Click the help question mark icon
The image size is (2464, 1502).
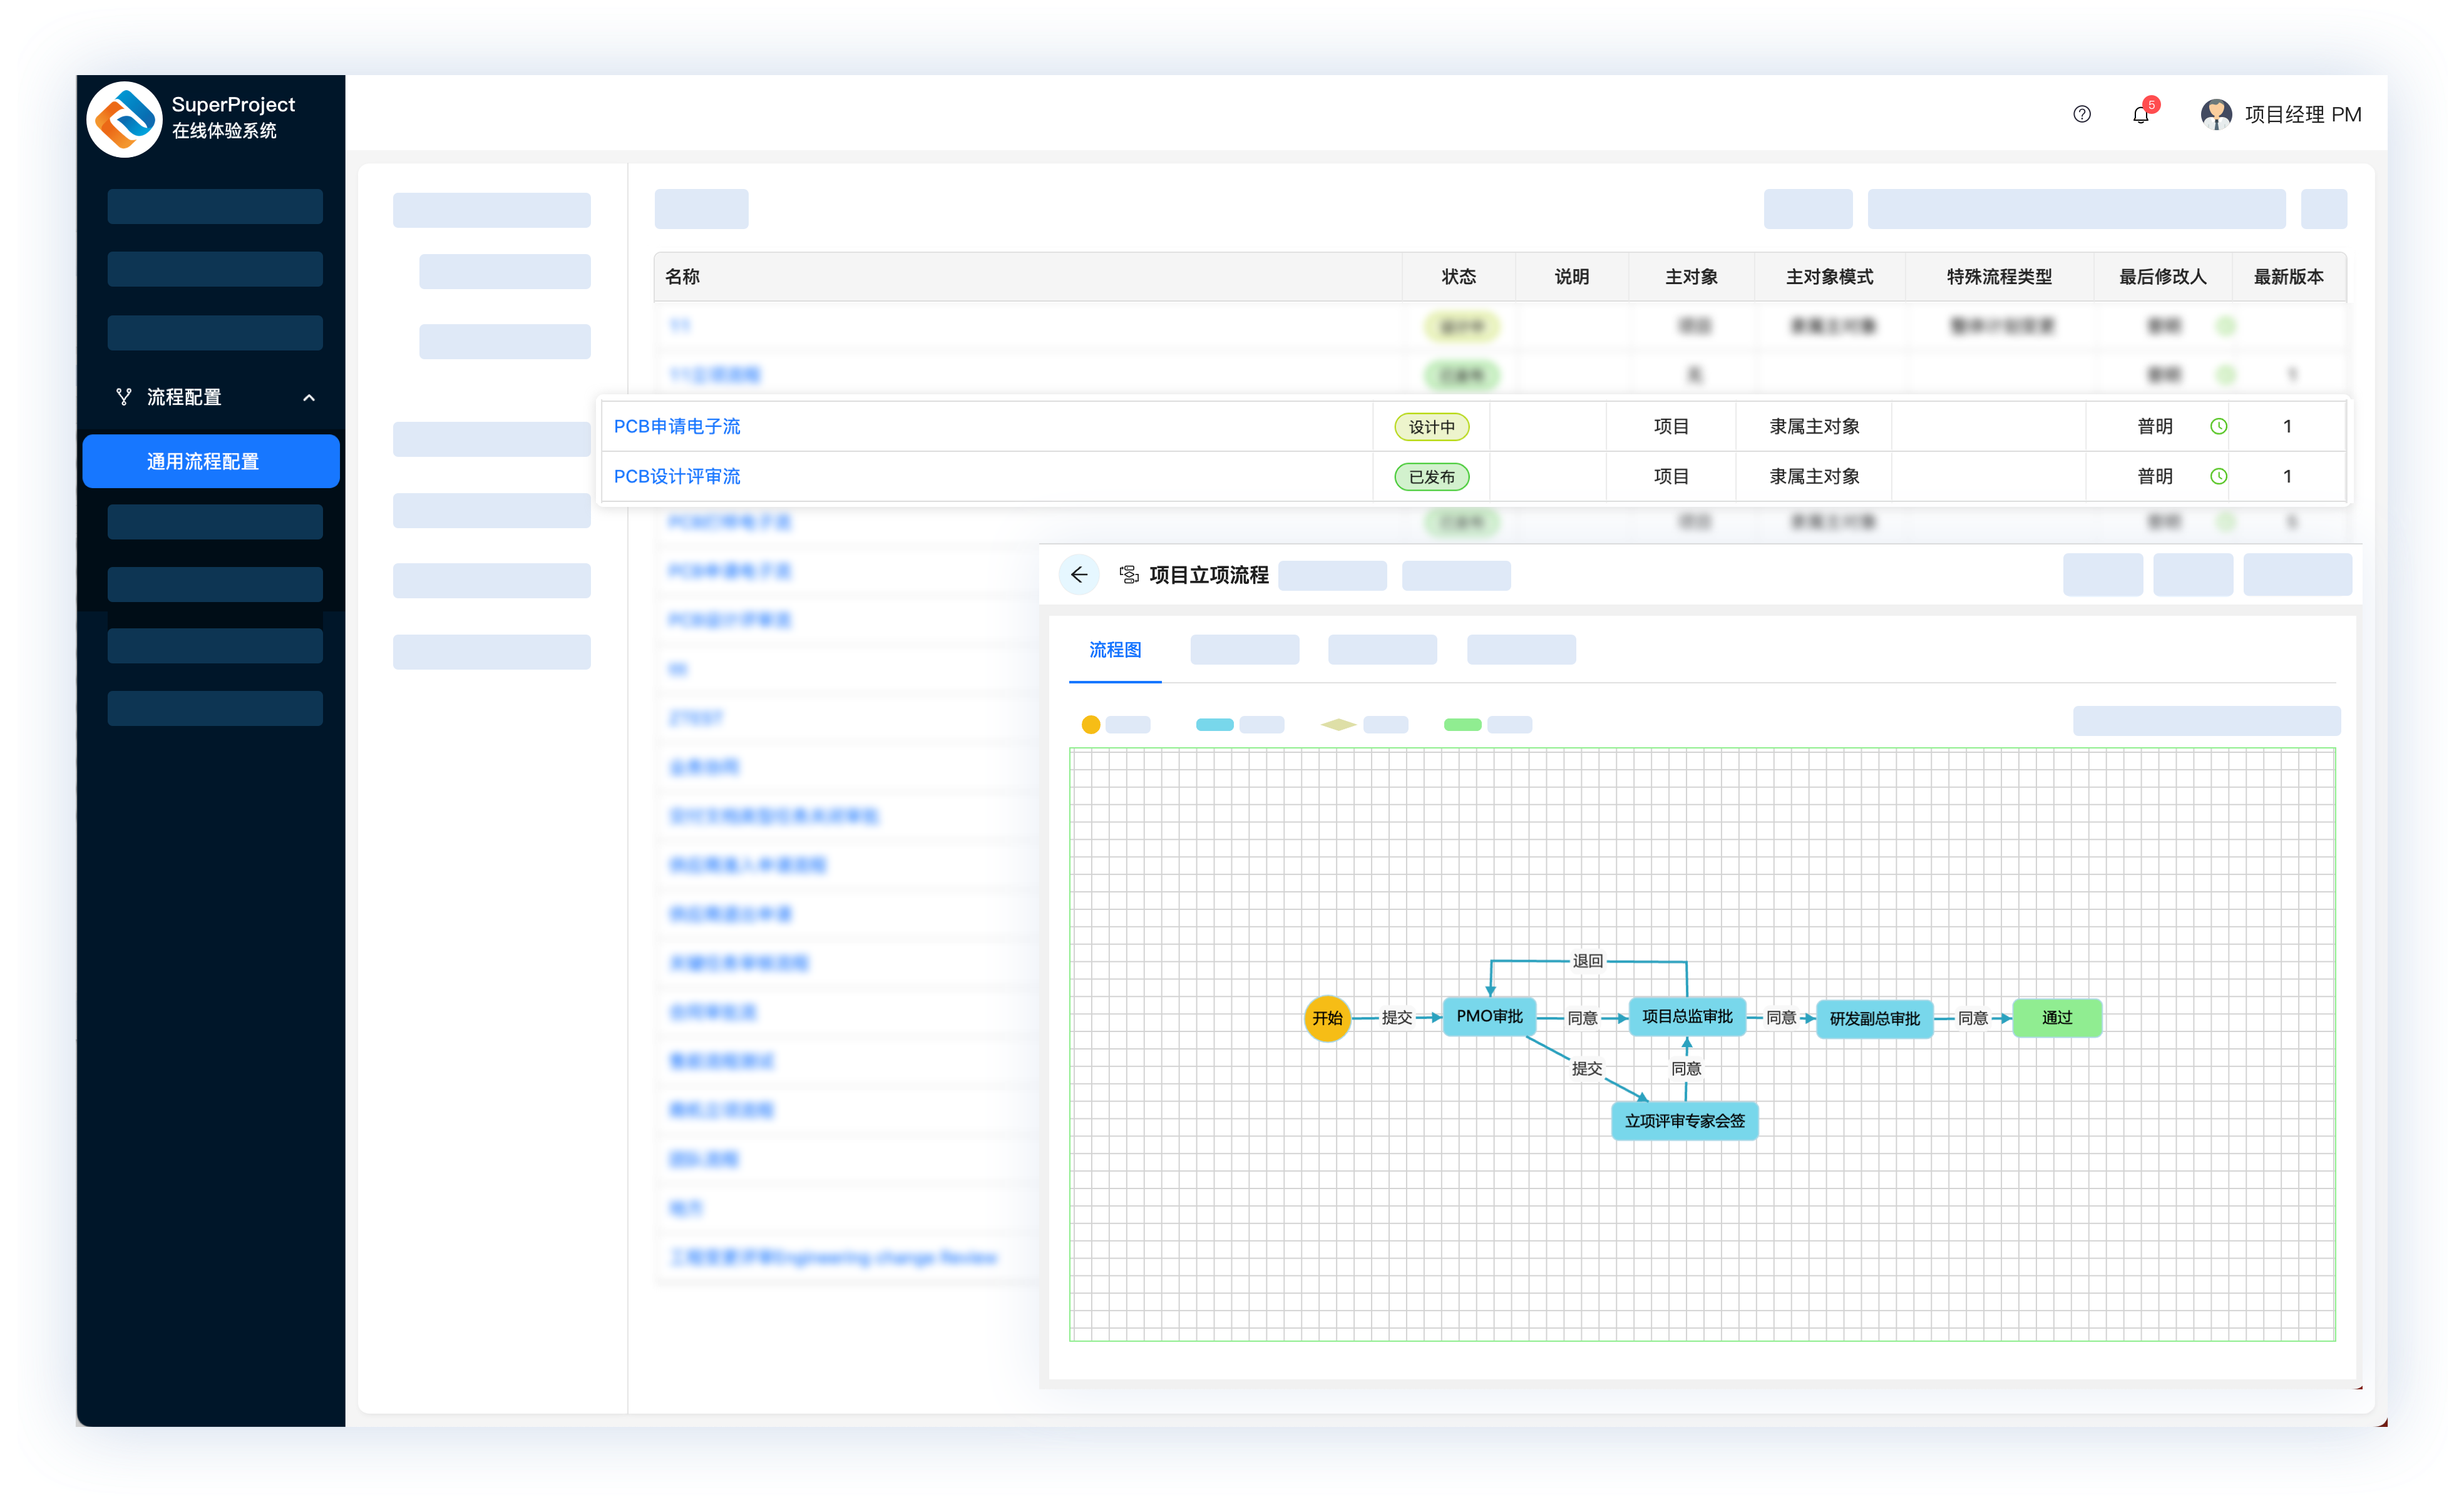(x=2081, y=114)
